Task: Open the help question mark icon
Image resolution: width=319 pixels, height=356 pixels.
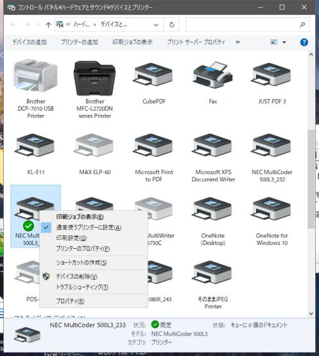Action: [304, 42]
